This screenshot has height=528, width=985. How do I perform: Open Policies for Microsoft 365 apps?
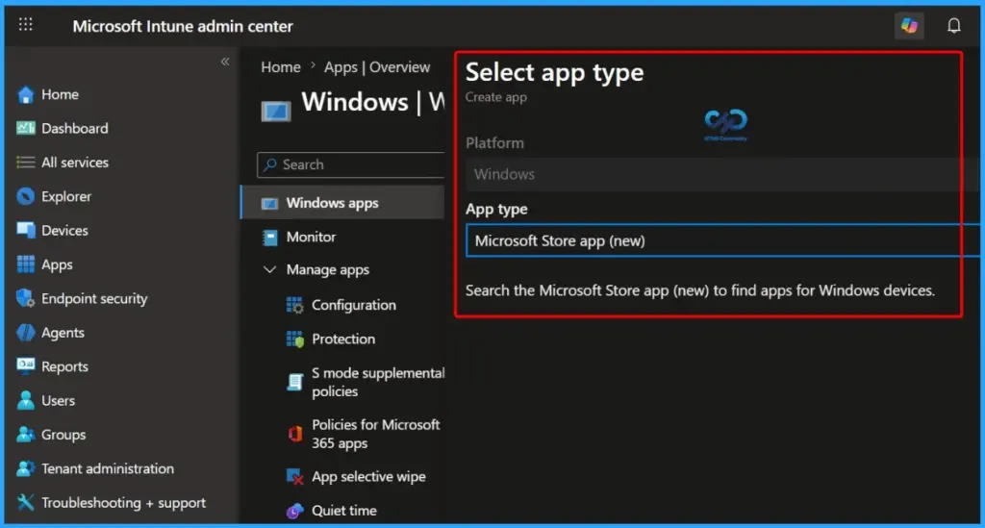376,434
